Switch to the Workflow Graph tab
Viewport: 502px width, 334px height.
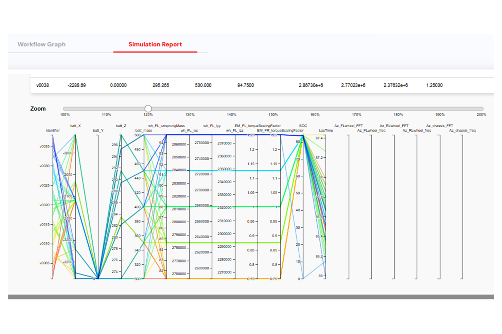(x=42, y=44)
